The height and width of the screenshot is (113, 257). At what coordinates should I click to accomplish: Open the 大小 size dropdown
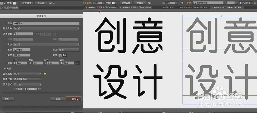click(47, 44)
